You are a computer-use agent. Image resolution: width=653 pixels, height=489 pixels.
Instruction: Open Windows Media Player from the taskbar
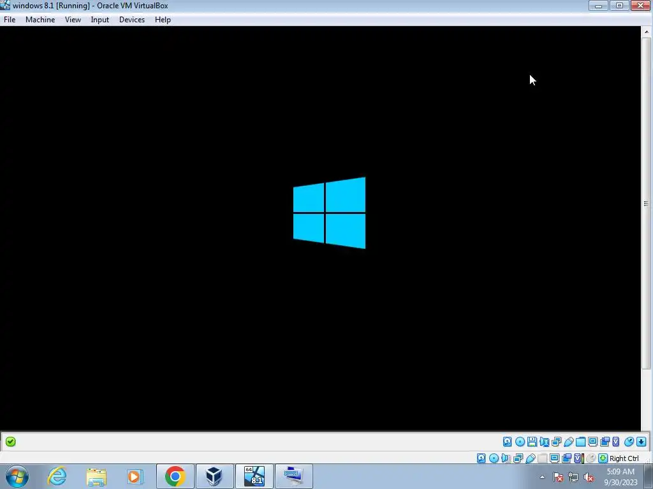click(135, 476)
